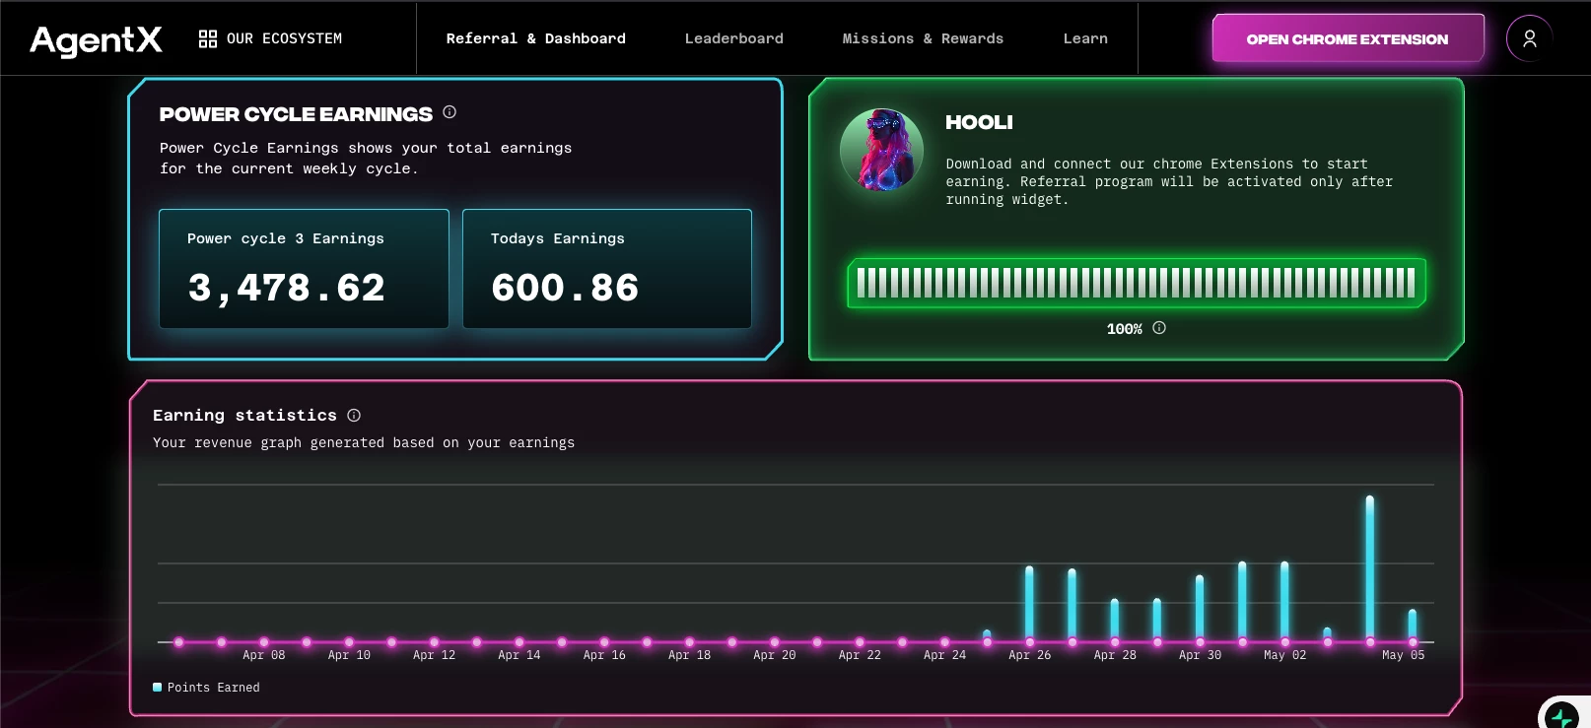Click the Apr 26 bar in chart
1591x728 pixels.
click(1029, 604)
